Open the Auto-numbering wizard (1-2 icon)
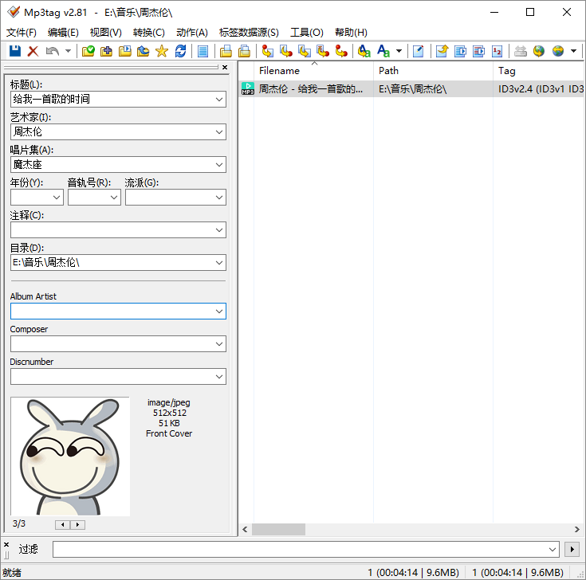This screenshot has height=580, width=586. tap(498, 51)
